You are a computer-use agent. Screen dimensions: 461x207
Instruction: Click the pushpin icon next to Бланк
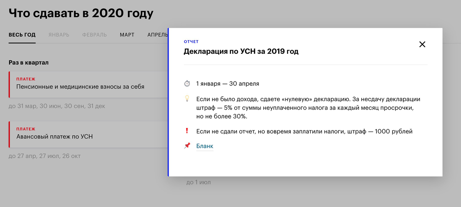pos(187,146)
